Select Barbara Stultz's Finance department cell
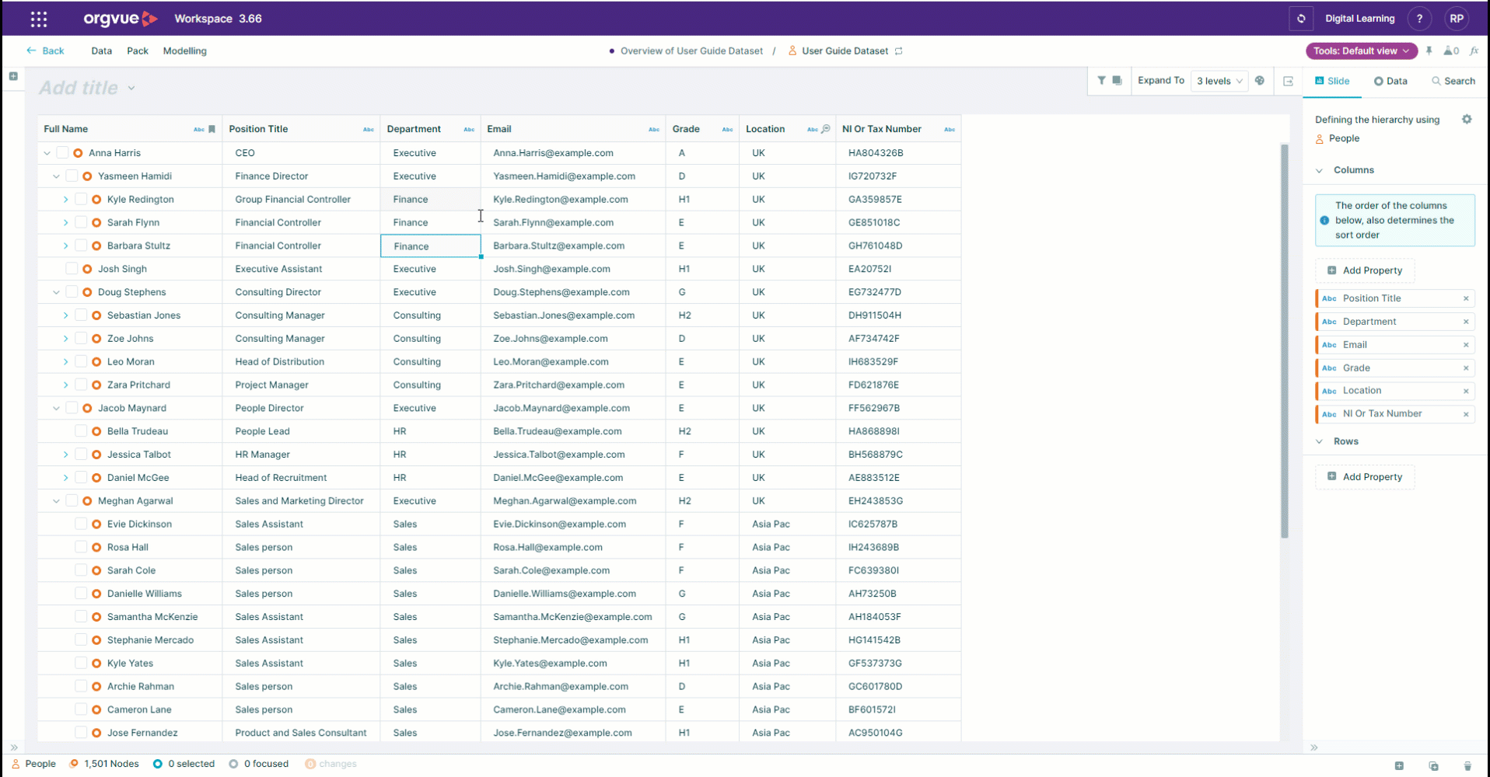1490x777 pixels. [430, 246]
